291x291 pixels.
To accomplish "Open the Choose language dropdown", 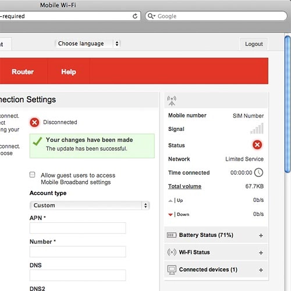I will click(88, 44).
